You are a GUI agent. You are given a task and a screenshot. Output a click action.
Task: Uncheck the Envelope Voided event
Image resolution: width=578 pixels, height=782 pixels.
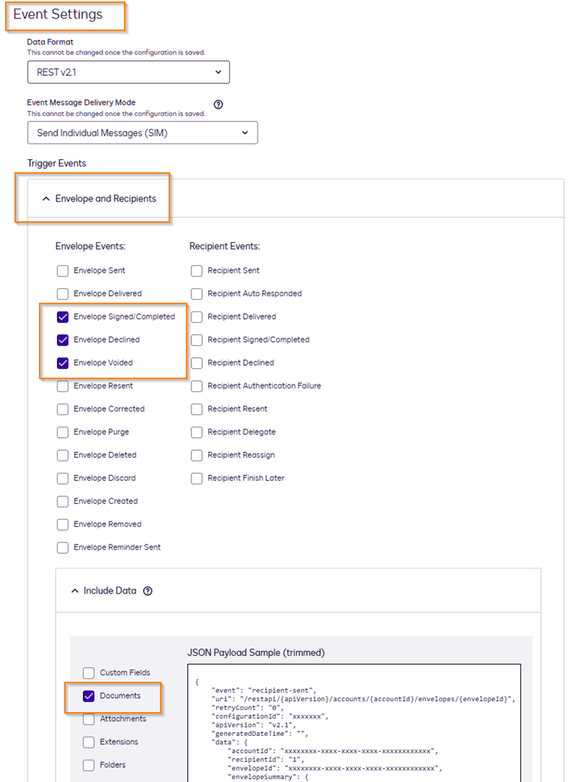tap(62, 363)
